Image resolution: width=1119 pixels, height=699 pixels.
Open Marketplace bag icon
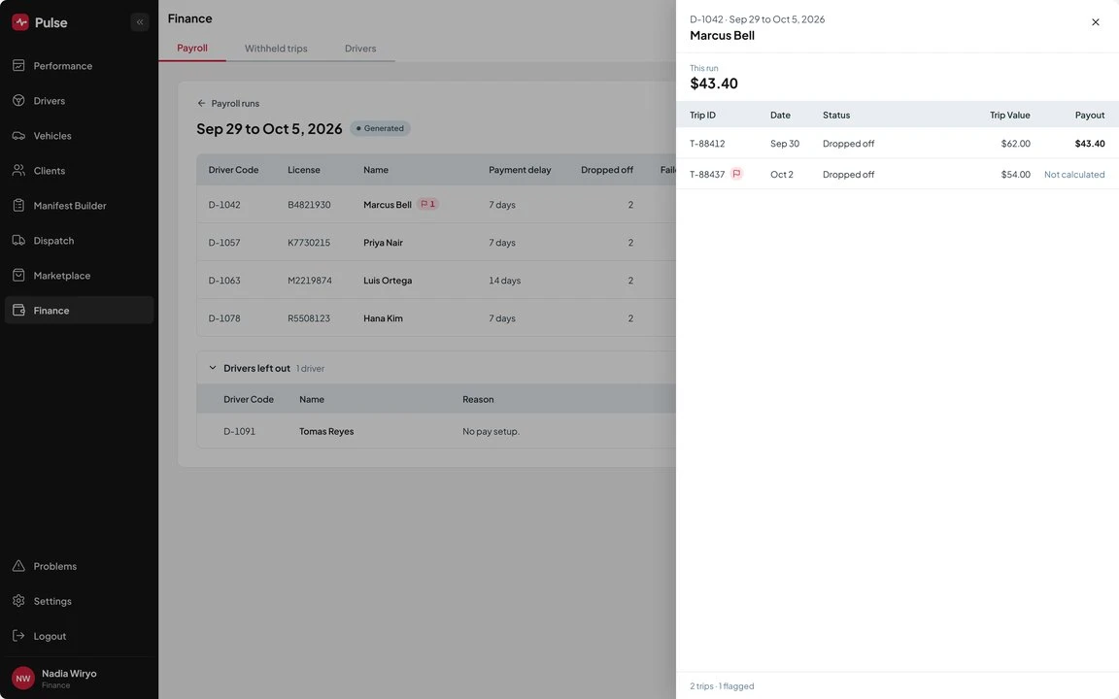pyautogui.click(x=18, y=276)
